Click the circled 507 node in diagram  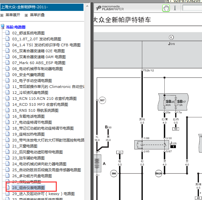coord(102,100)
